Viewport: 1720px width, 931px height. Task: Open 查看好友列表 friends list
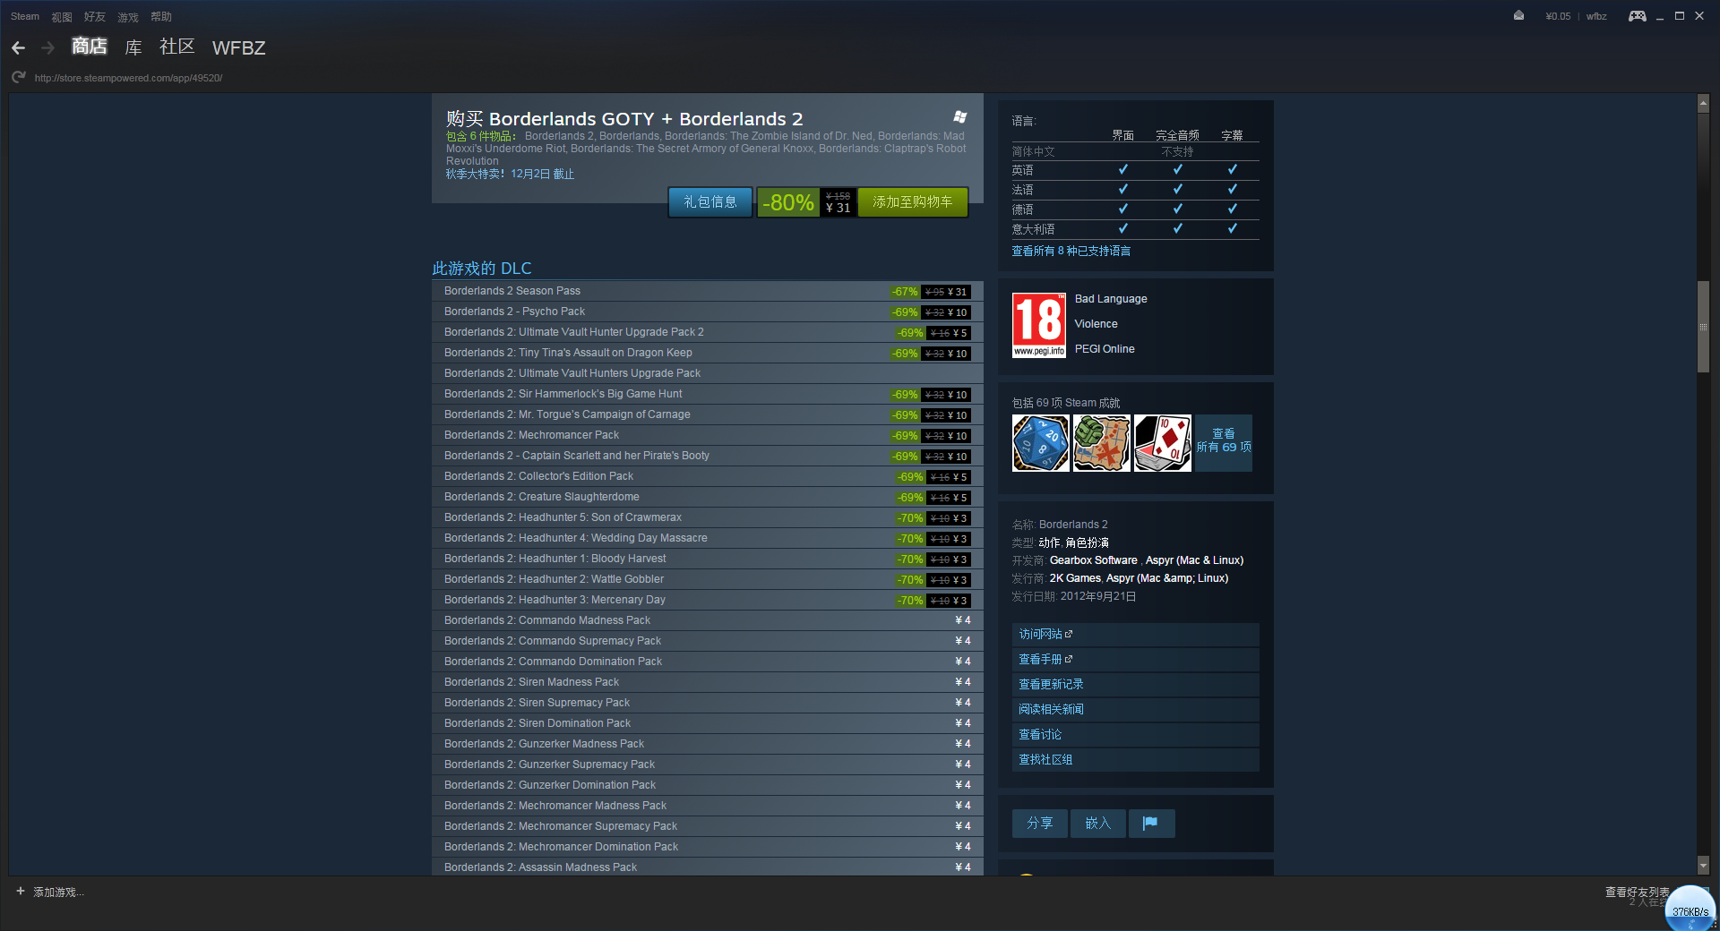(x=1638, y=893)
